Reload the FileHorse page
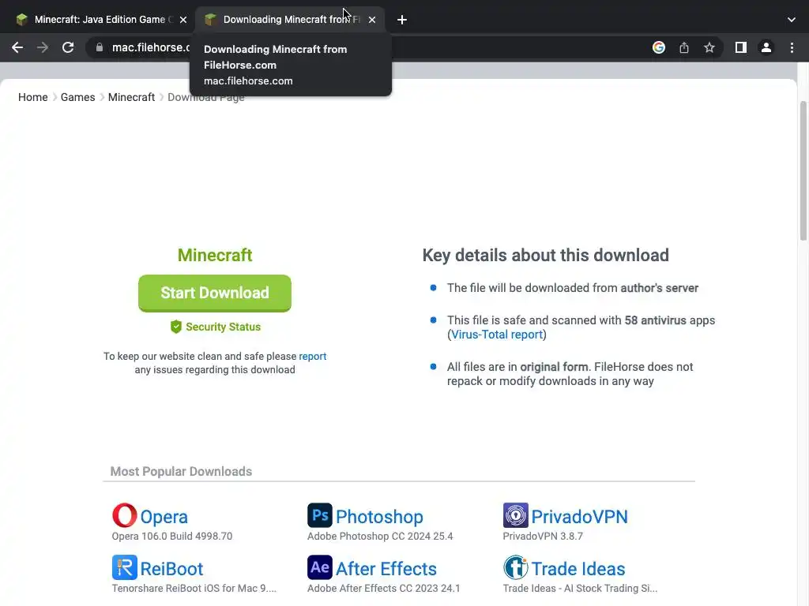This screenshot has height=606, width=809. 68,47
